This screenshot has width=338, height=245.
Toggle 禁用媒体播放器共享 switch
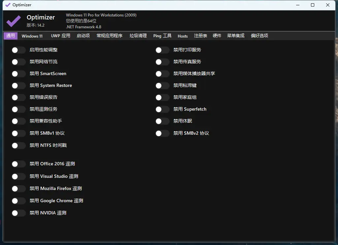[x=163, y=74]
